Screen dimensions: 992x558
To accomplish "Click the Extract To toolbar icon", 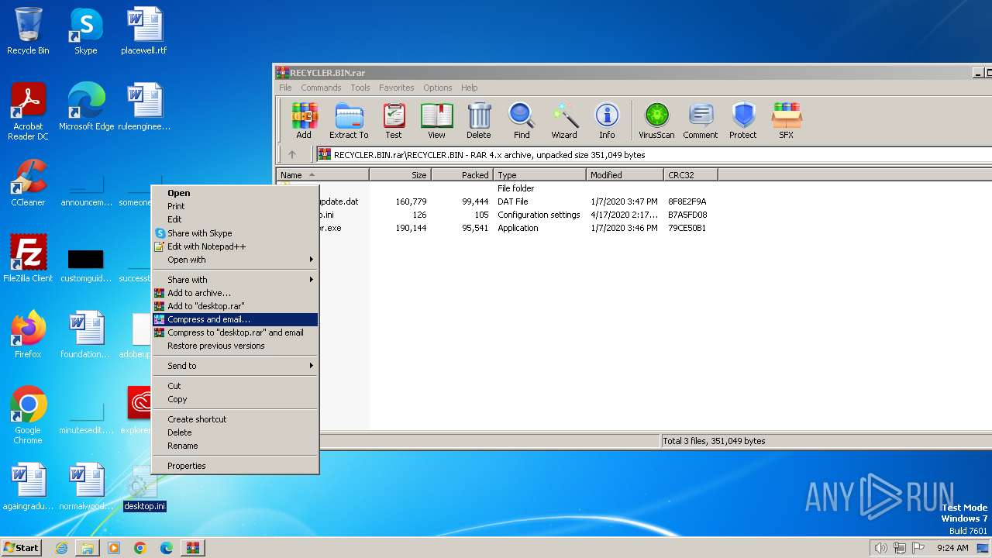I will point(349,121).
